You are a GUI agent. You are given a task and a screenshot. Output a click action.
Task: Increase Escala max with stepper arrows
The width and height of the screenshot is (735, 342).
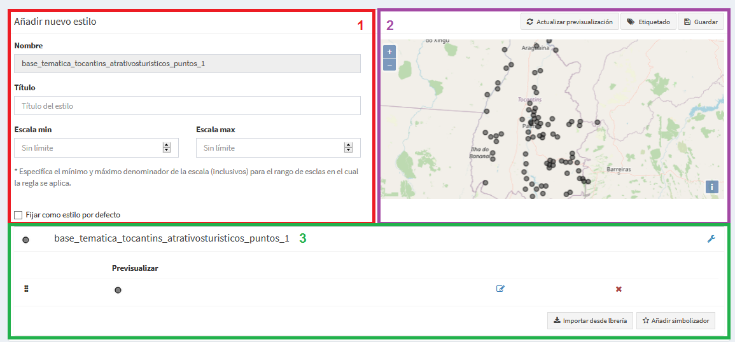[x=348, y=145]
